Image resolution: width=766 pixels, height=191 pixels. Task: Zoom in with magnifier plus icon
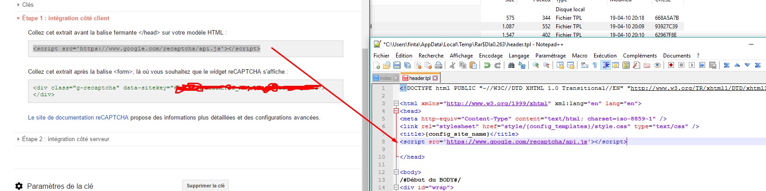pyautogui.click(x=536, y=65)
